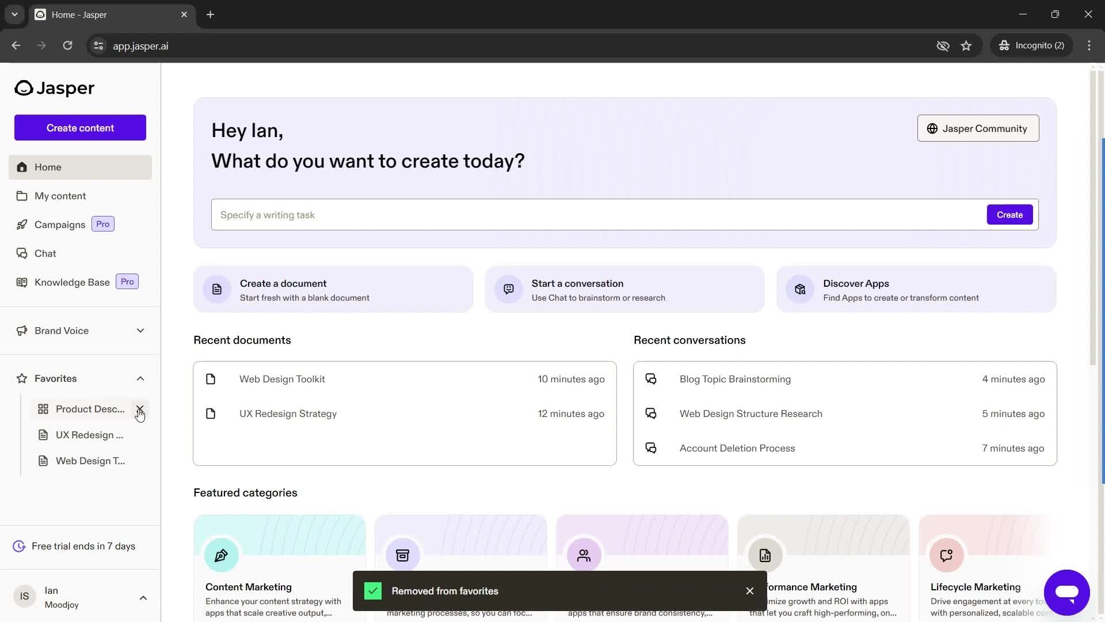This screenshot has height=622, width=1105.
Task: Click the Jasper Community button
Action: pyautogui.click(x=977, y=128)
